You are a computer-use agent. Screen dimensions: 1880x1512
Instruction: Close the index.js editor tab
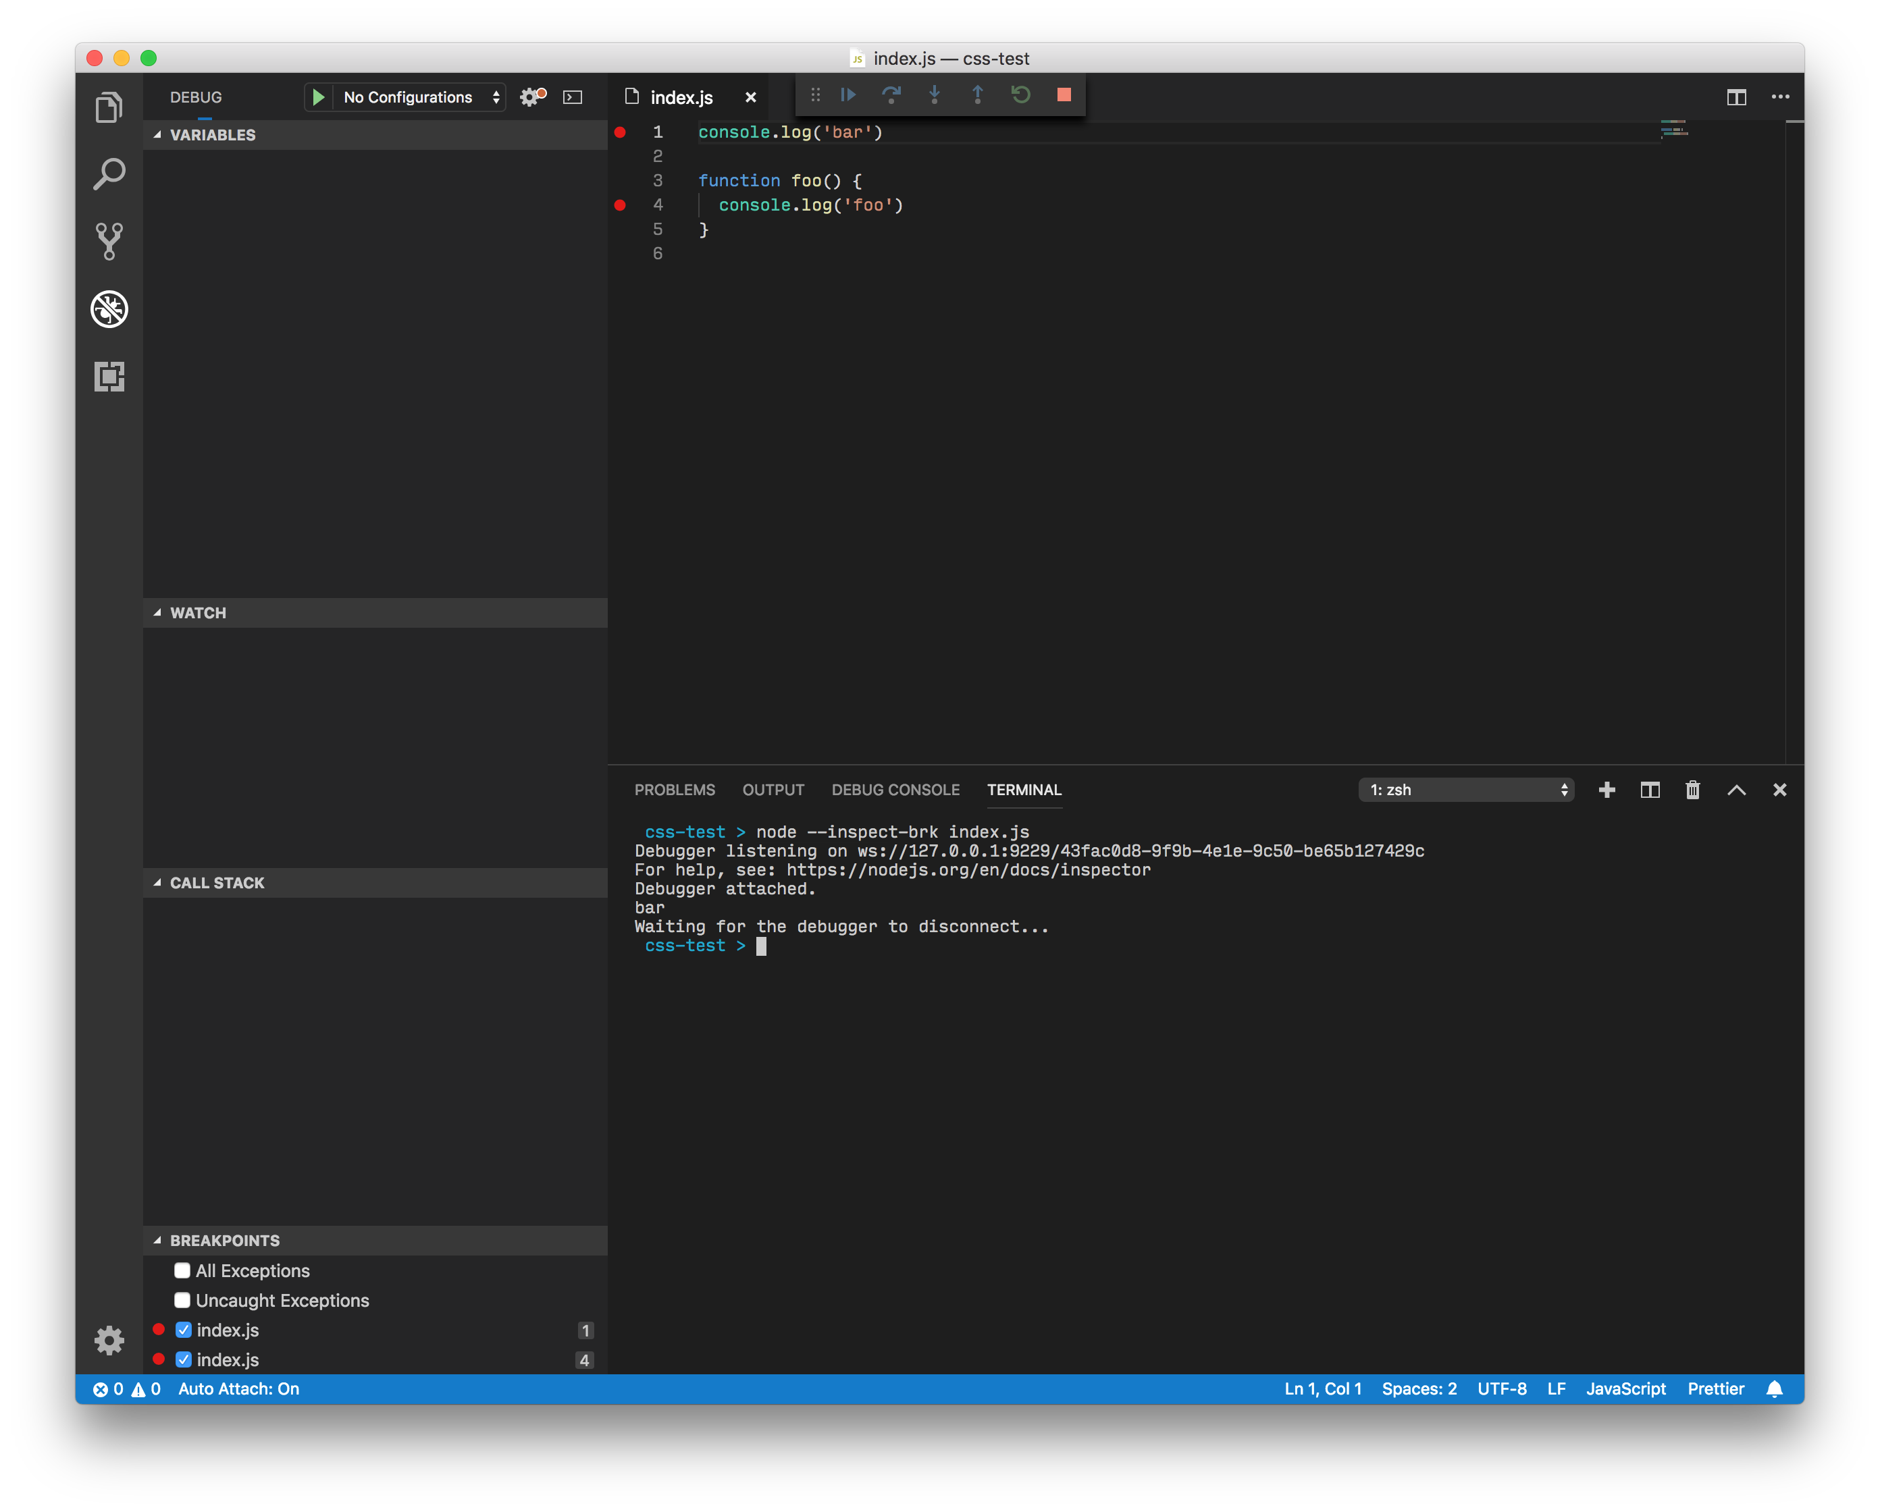pos(751,98)
